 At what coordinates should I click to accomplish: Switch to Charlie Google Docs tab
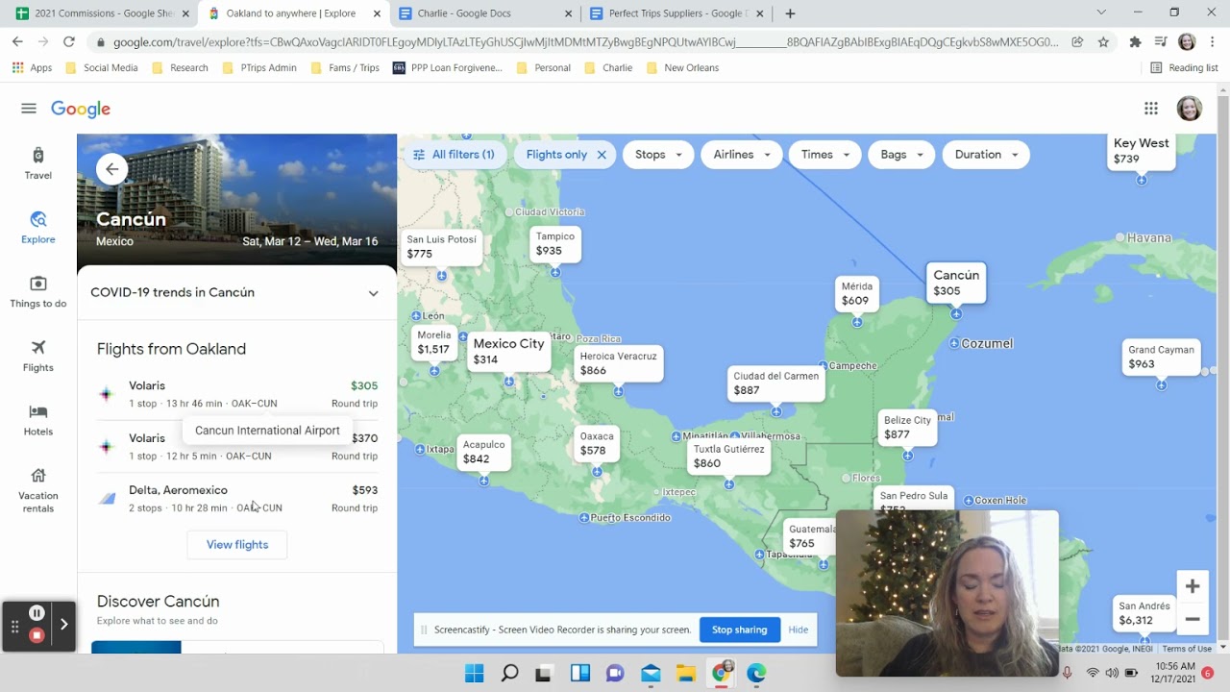485,13
